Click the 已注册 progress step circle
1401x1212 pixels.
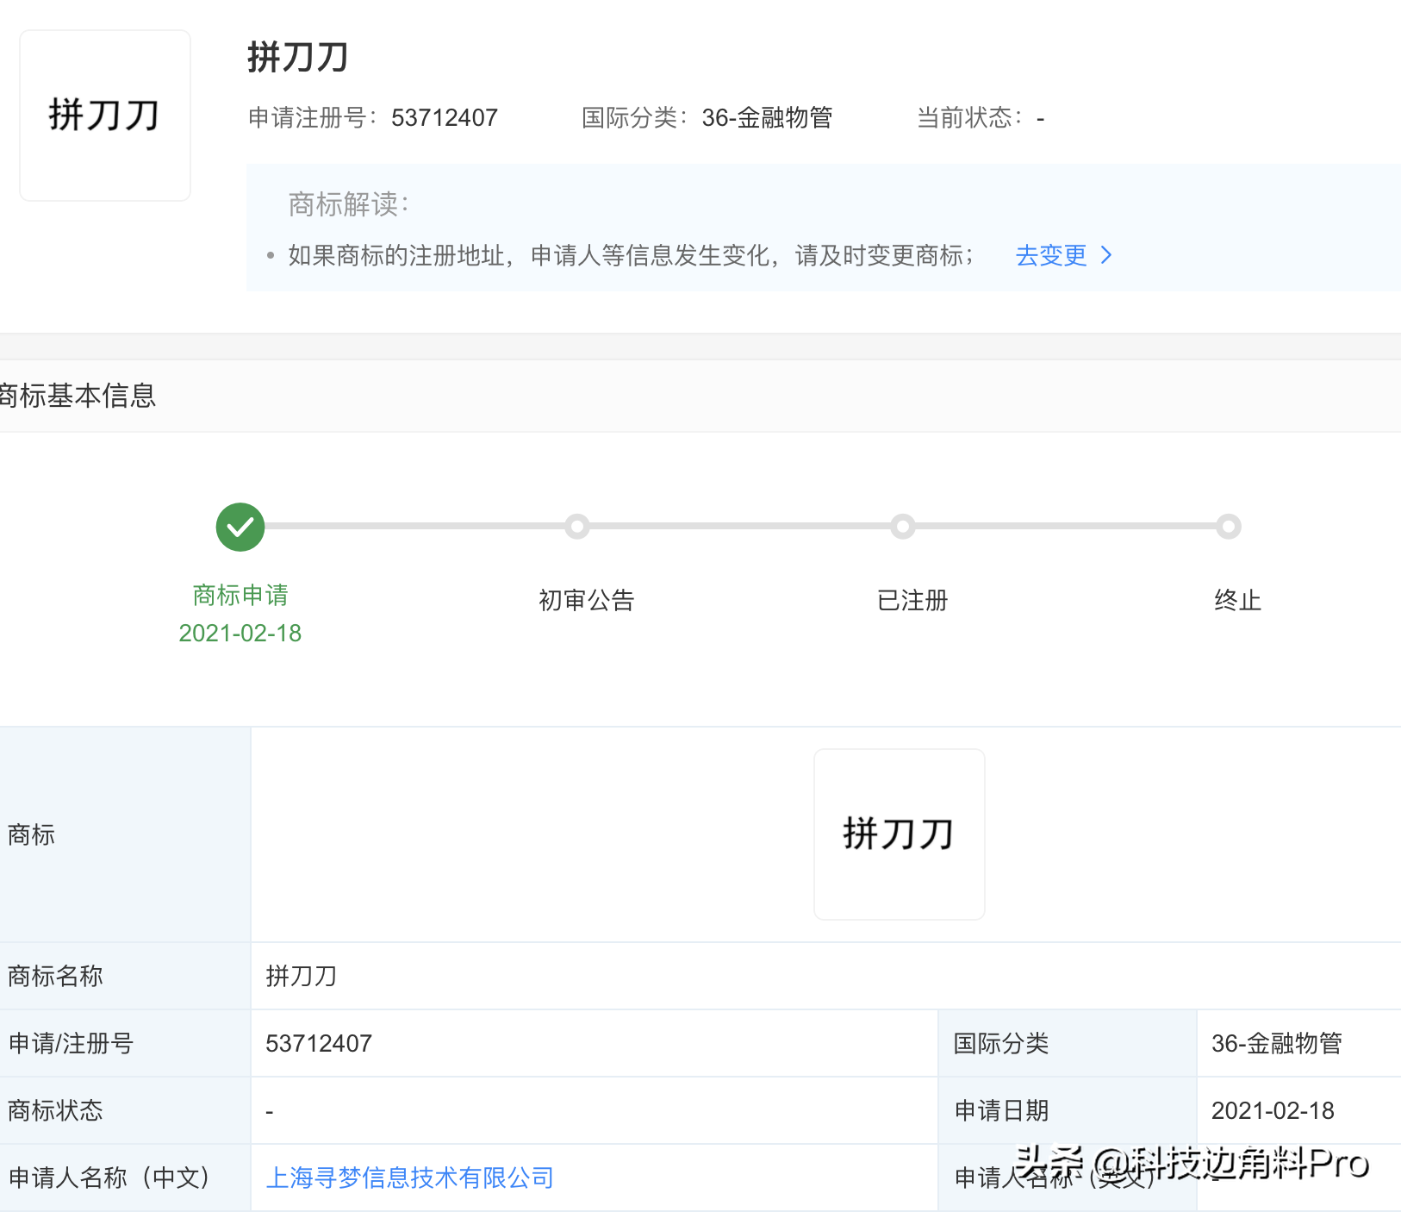(902, 526)
